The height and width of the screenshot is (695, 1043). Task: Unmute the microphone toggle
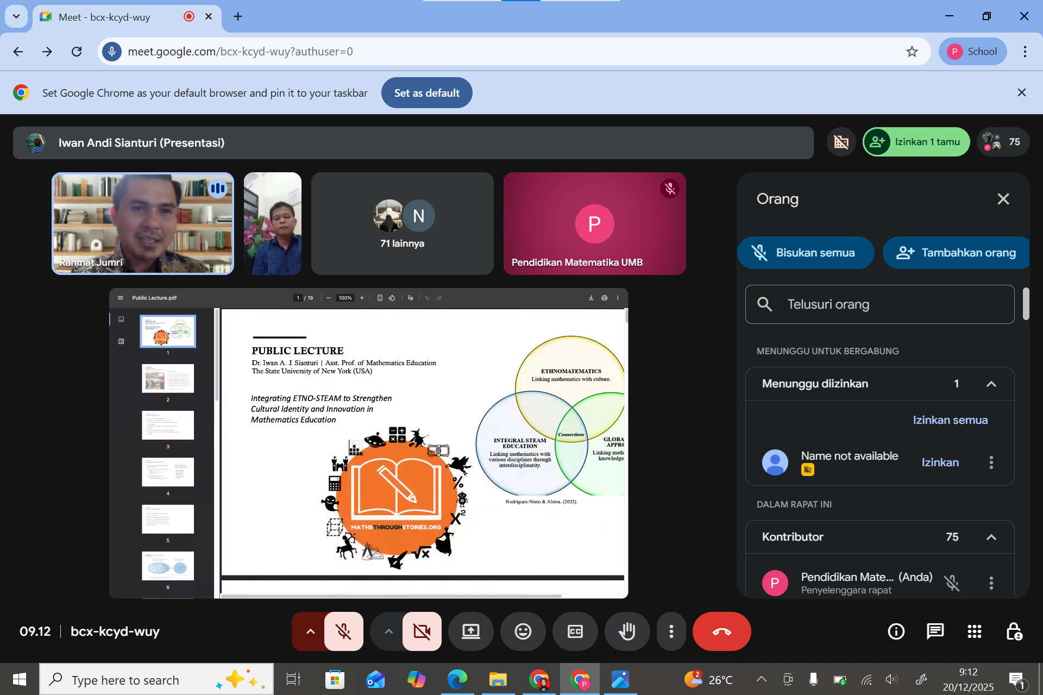pyautogui.click(x=343, y=631)
